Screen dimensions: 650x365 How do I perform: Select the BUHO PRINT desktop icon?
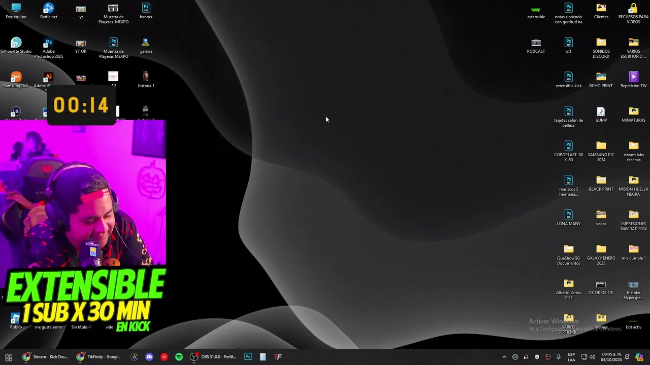[x=601, y=80]
